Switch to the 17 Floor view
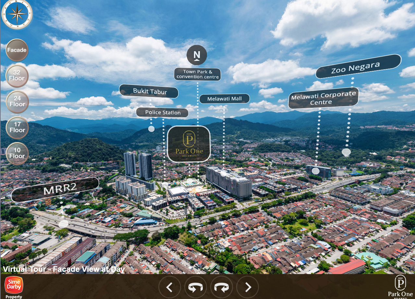The width and height of the screenshot is (415, 299). tap(17, 128)
